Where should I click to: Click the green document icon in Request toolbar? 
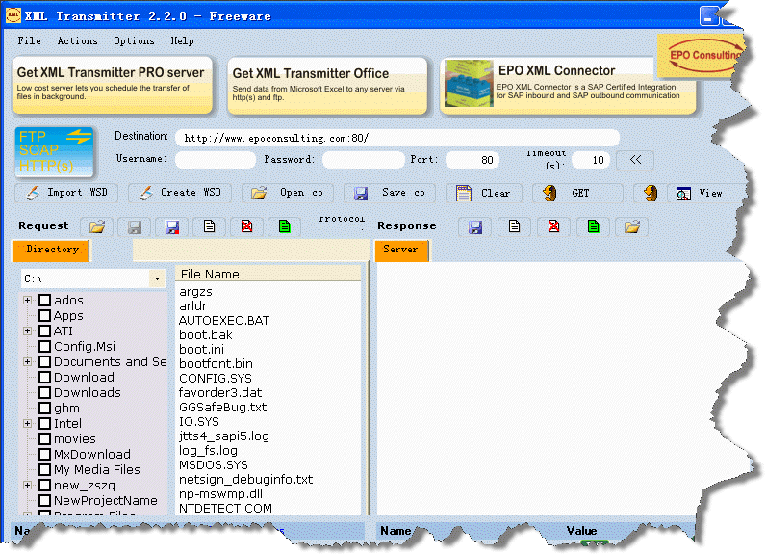pos(285,227)
